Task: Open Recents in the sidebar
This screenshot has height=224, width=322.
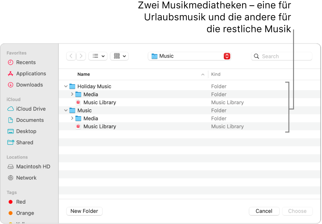Action: pos(22,62)
